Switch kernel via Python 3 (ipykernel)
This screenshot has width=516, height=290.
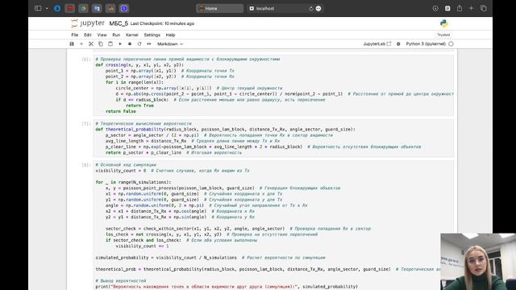pos(426,43)
